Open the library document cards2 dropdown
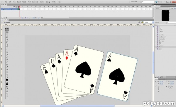Image resolution: width=176 pixels, height=107 pixels. click(169, 8)
